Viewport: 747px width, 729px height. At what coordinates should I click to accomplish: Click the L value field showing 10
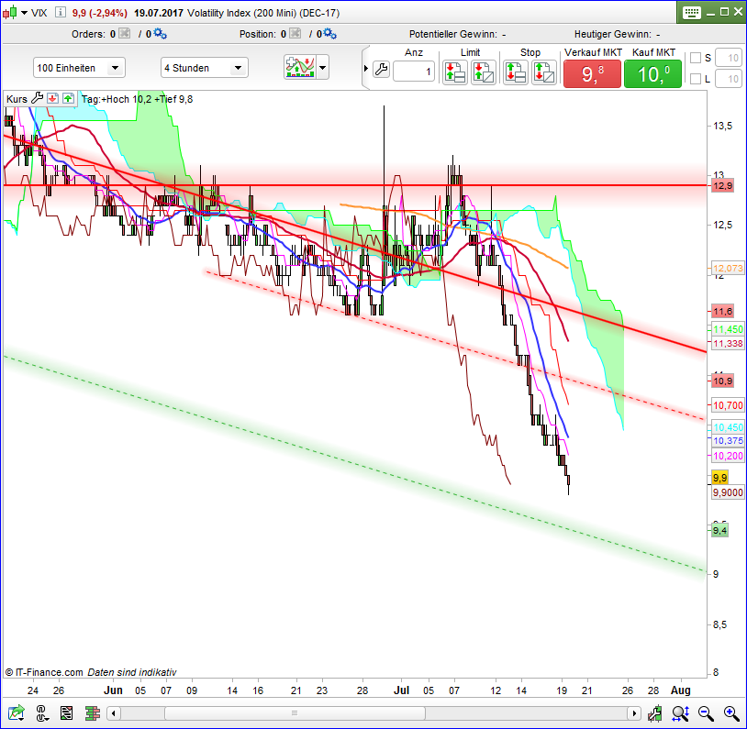[x=729, y=79]
